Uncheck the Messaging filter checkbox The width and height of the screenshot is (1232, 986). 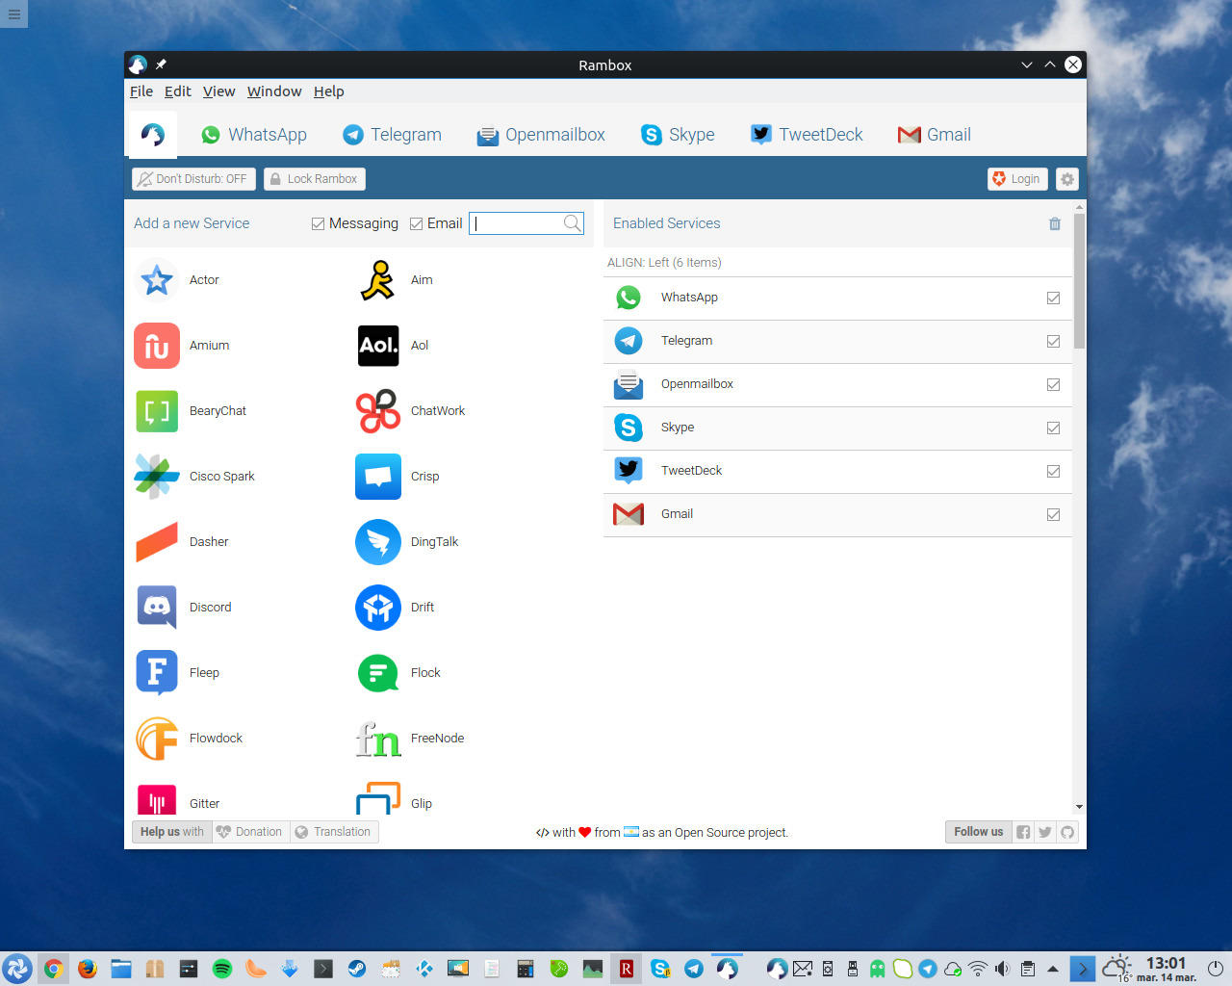coord(318,223)
